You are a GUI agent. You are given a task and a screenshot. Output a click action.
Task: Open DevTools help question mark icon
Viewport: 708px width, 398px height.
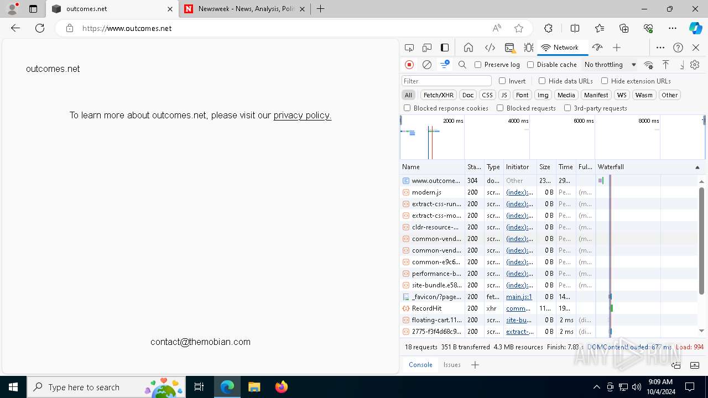[678, 48]
